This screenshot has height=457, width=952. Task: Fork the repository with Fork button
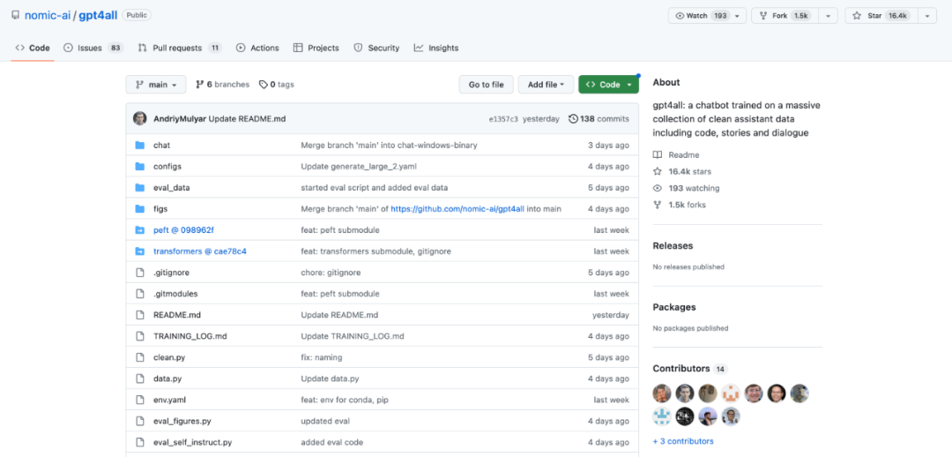(785, 16)
